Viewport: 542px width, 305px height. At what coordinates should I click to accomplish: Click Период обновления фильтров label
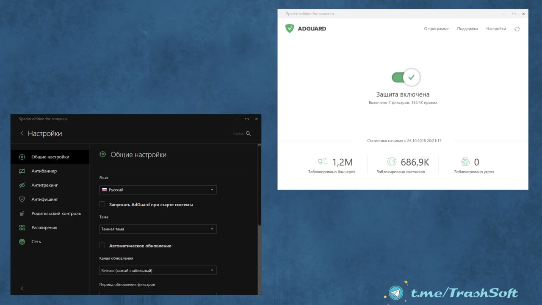point(127,285)
